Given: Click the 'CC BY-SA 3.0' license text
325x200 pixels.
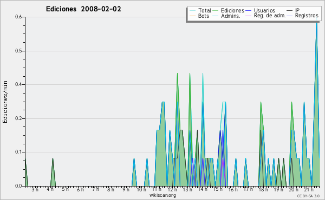Looking at the screenshot, I should (308, 196).
